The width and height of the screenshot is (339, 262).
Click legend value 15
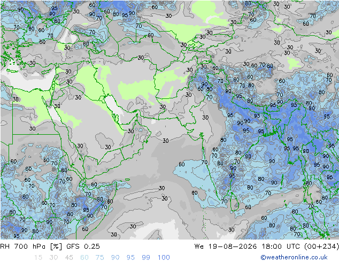pos(38,258)
